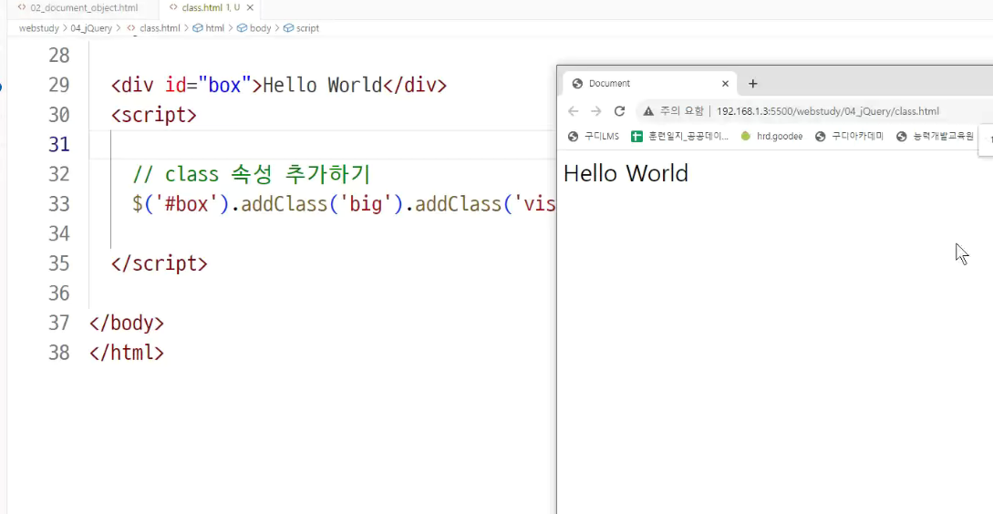
Task: Open the 구디LMS bookmark
Action: click(594, 136)
